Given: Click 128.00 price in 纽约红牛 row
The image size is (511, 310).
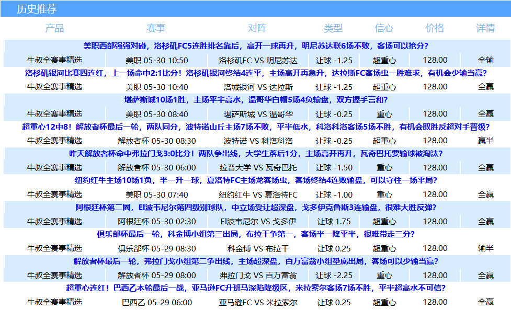Looking at the screenshot, I should click(435, 194).
